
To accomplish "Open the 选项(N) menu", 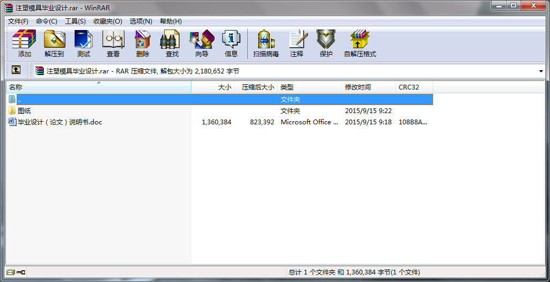I will coord(141,21).
